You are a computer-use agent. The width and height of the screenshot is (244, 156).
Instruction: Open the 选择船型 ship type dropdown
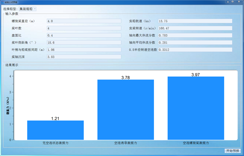click(x=28, y=9)
